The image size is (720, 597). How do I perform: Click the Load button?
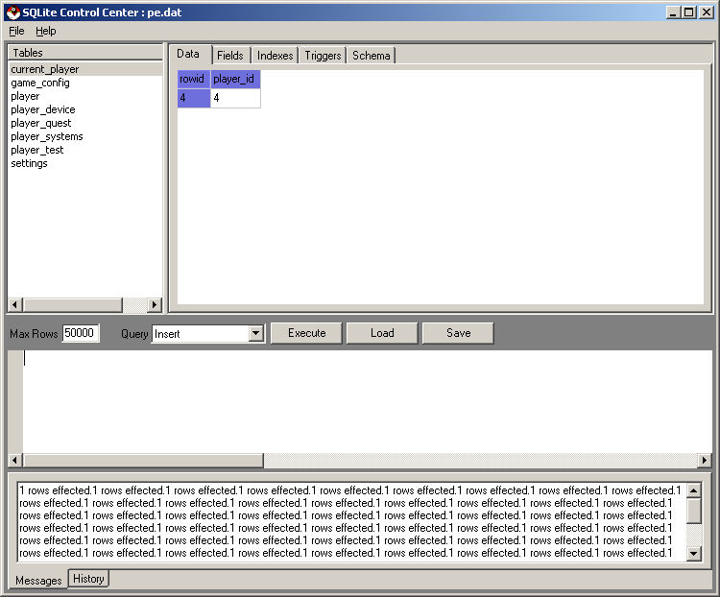click(x=382, y=333)
